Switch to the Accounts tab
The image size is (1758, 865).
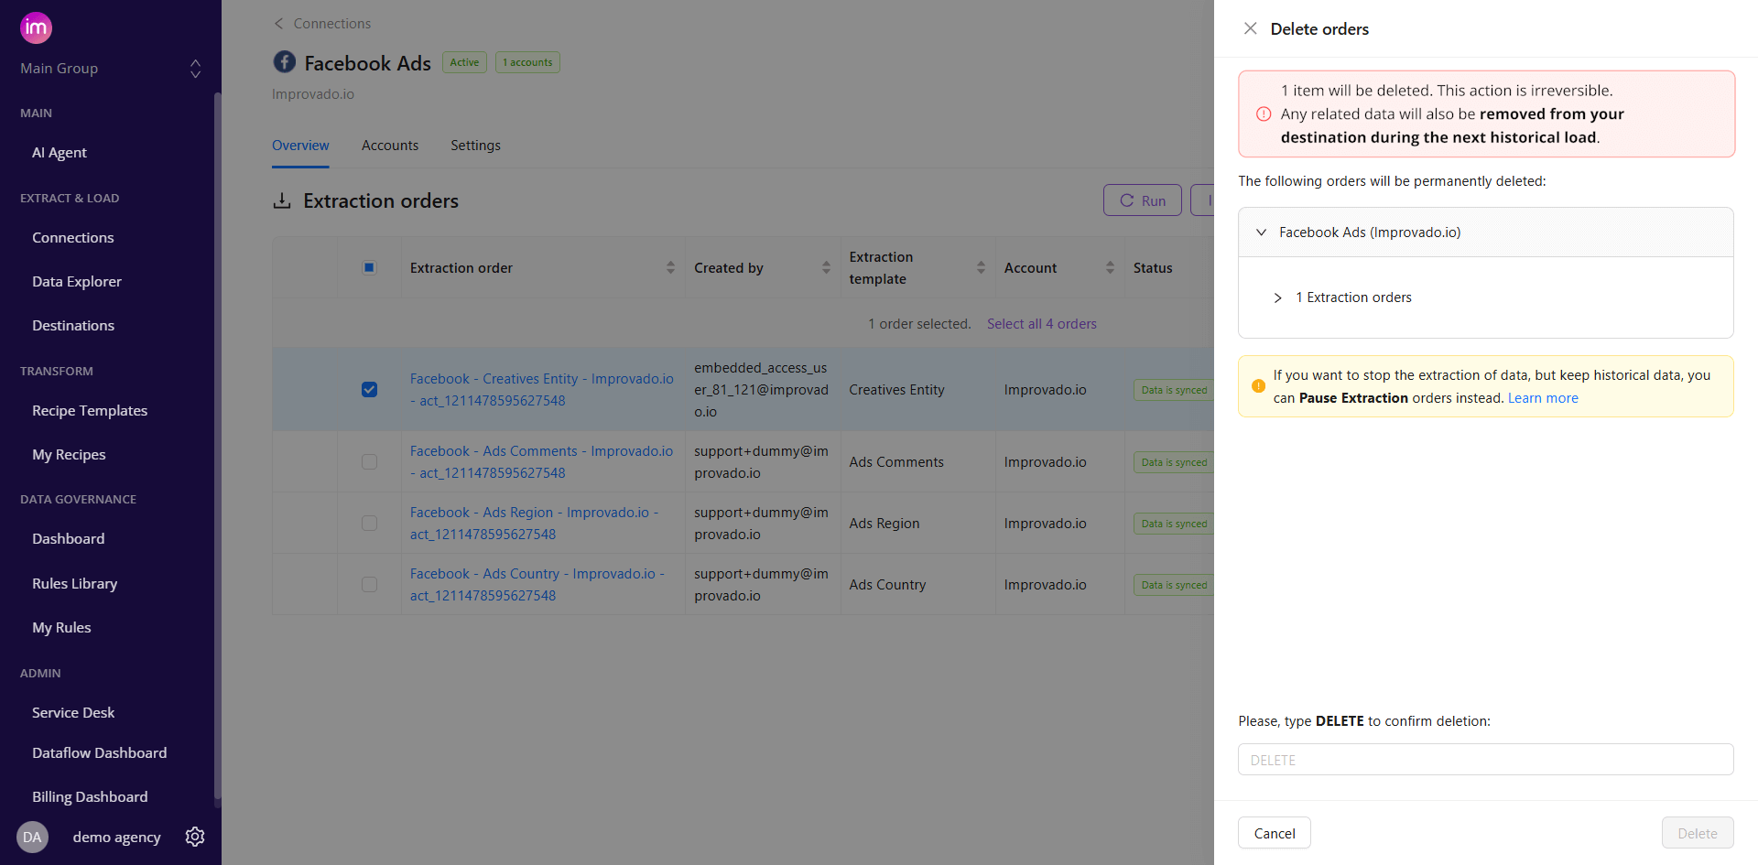pos(390,146)
